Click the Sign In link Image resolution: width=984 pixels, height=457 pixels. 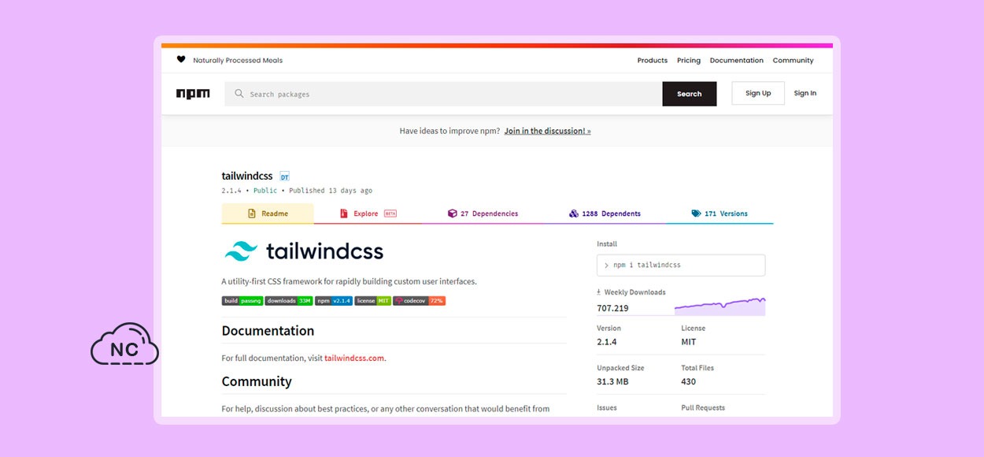[805, 93]
